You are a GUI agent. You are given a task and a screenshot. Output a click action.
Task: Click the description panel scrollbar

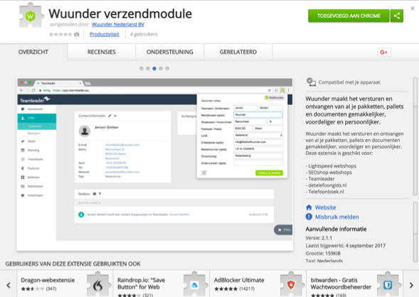[x=415, y=136]
